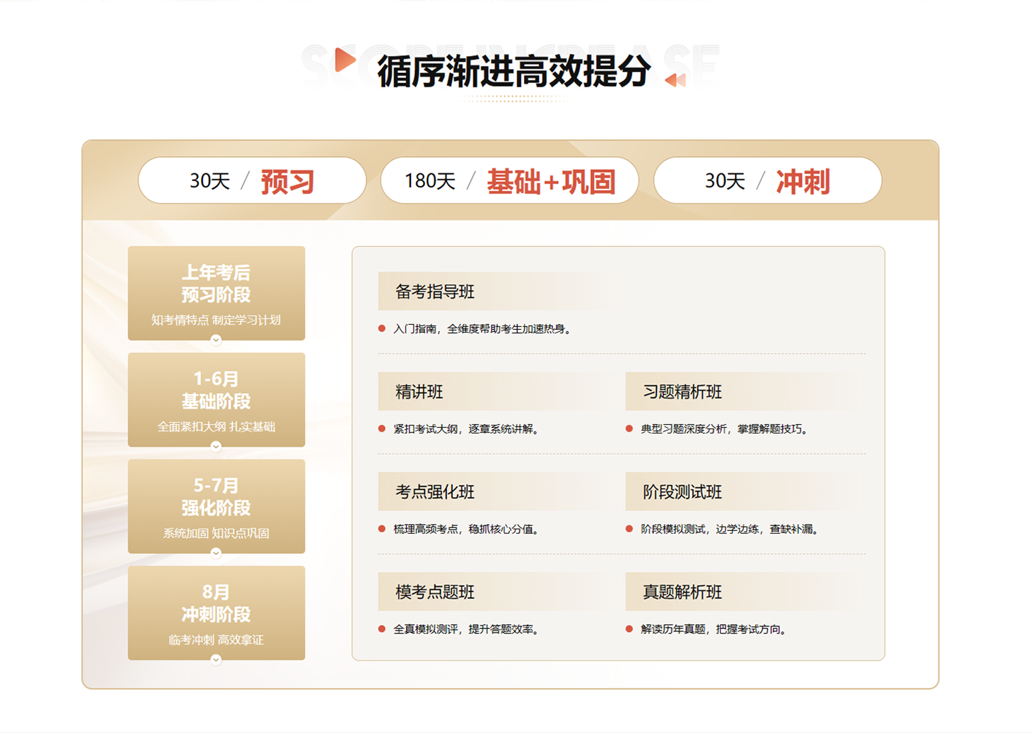
Task: Click the red bullet dot beside 入门指南
Action: 381,328
